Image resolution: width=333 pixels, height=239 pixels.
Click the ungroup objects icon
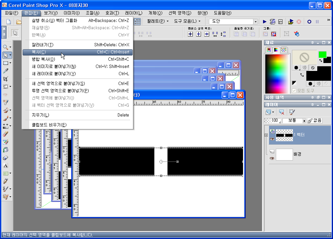pos(274,34)
